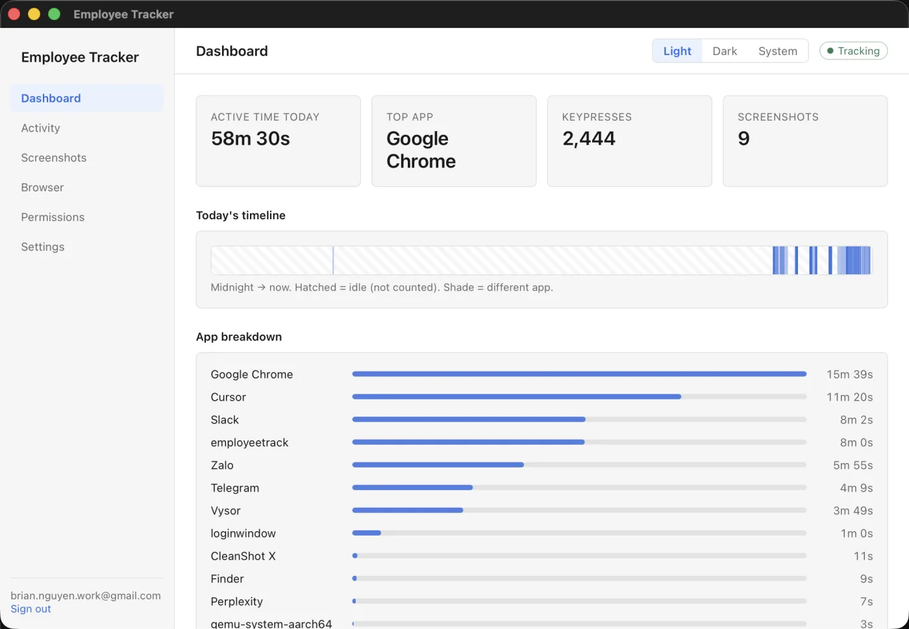Click the green Tracking status dot
The width and height of the screenshot is (909, 629).
pyautogui.click(x=830, y=51)
